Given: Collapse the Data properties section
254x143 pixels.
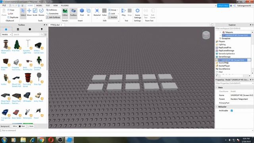Looking at the screenshot, I should click(217, 87).
